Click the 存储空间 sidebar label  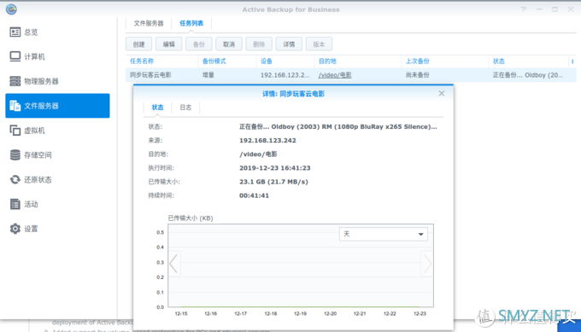coord(38,155)
